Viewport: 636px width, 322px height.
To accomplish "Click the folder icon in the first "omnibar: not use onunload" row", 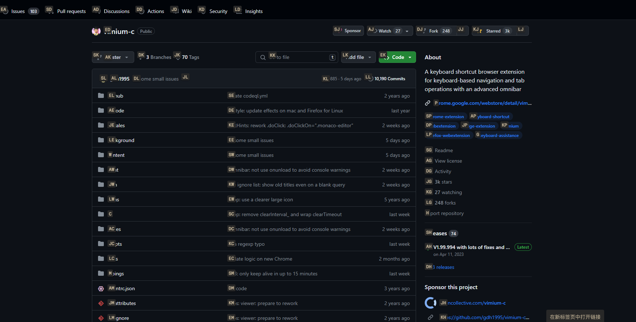I will tap(101, 169).
